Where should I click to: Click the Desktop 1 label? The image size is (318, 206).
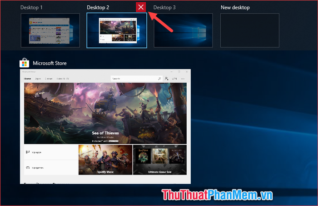coord(31,8)
